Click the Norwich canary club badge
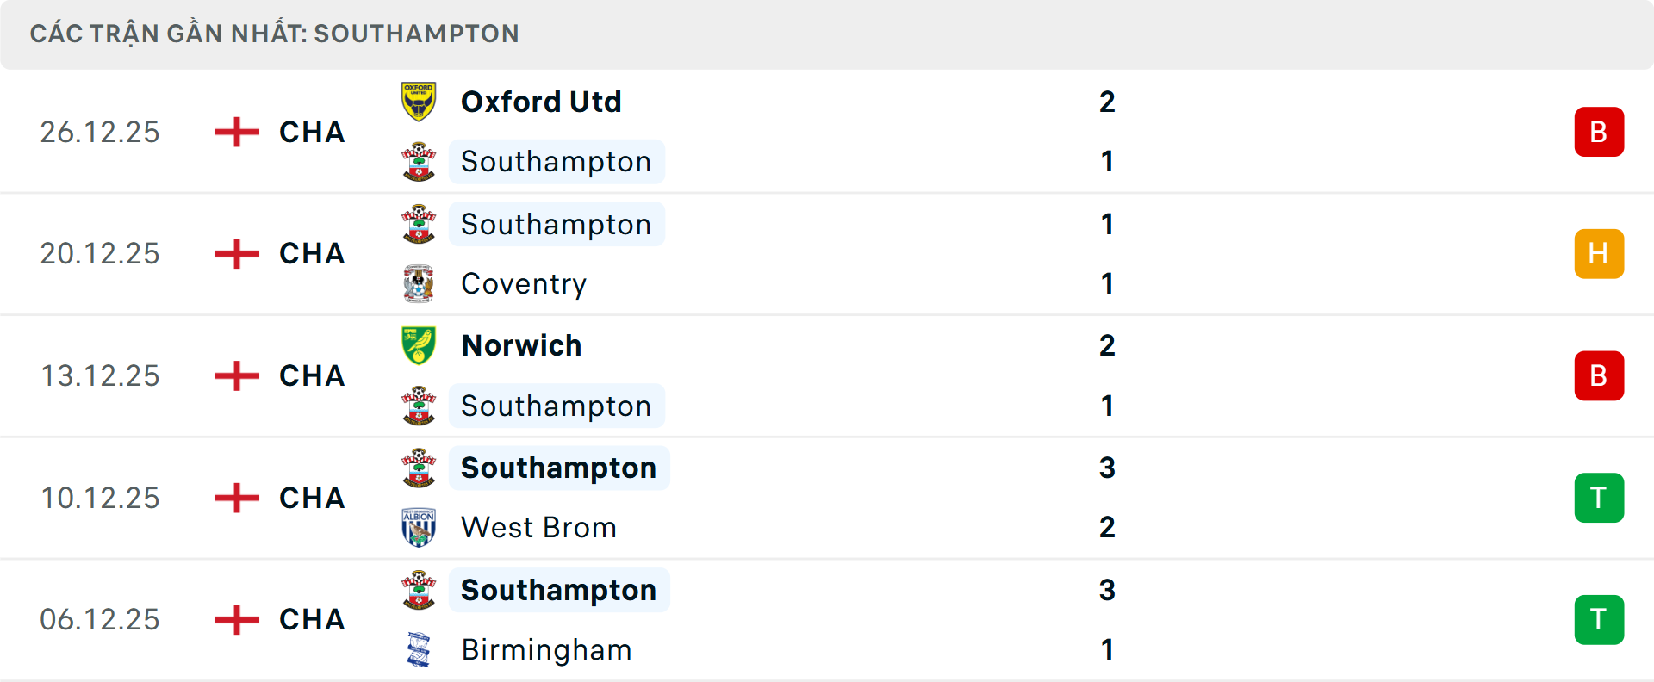The height and width of the screenshot is (682, 1654). pos(419,345)
